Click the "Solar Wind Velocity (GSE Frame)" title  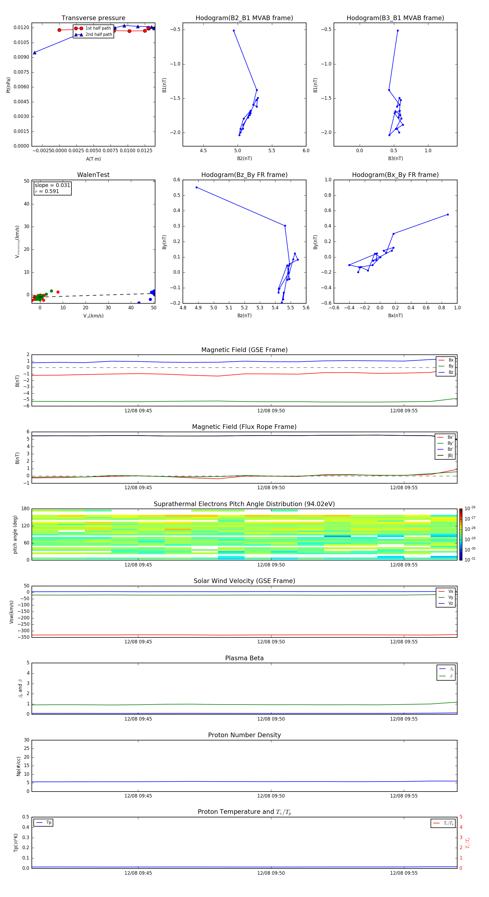click(x=244, y=581)
